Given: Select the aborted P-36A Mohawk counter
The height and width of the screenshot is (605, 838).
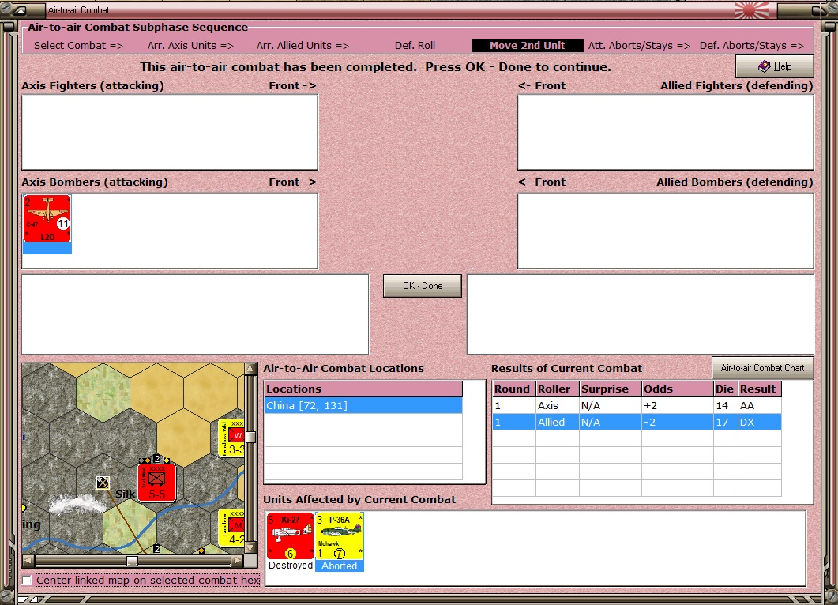Looking at the screenshot, I should [x=340, y=536].
